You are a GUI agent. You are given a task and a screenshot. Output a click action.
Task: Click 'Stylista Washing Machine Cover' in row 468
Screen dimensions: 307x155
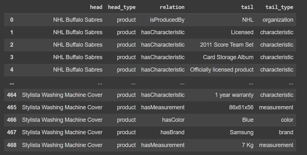click(62, 145)
